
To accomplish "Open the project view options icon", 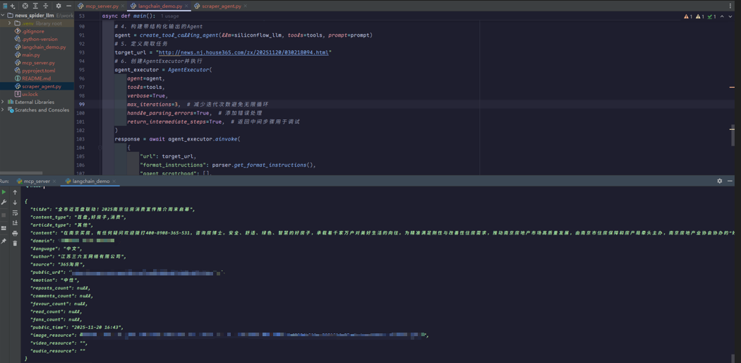I will pyautogui.click(x=4, y=6).
